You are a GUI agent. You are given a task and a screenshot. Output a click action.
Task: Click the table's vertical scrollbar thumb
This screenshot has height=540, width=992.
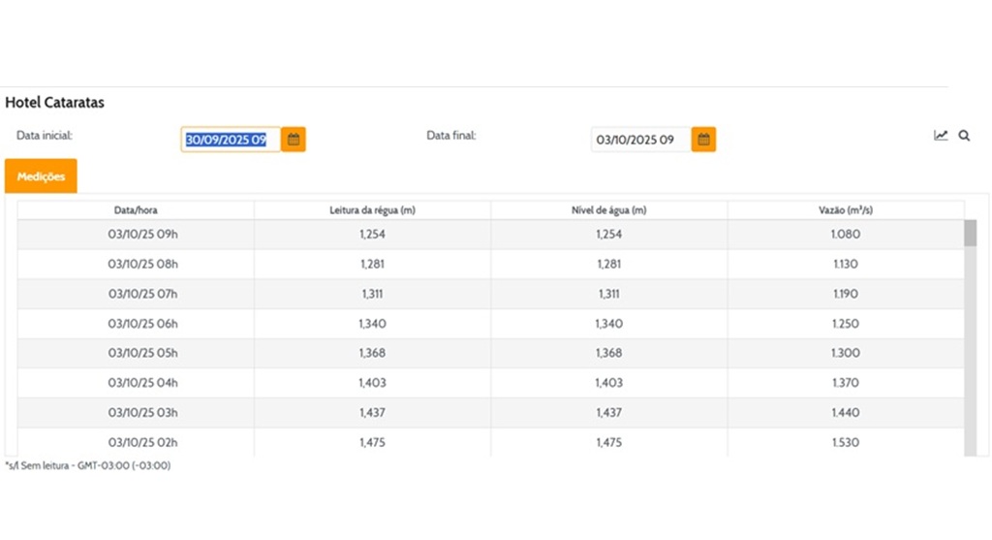970,234
